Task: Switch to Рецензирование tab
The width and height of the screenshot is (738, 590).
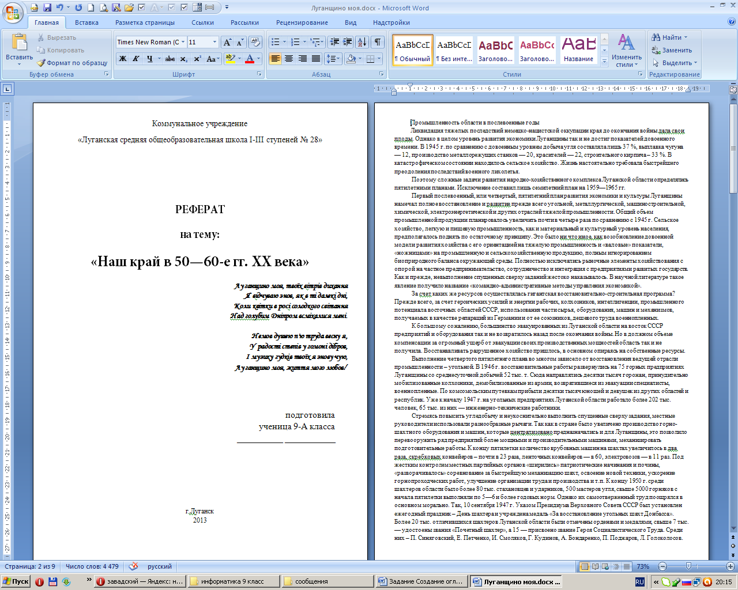Action: pos(302,22)
